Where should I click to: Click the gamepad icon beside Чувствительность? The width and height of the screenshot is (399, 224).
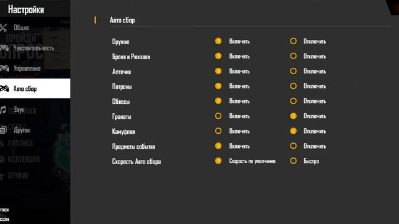point(4,48)
